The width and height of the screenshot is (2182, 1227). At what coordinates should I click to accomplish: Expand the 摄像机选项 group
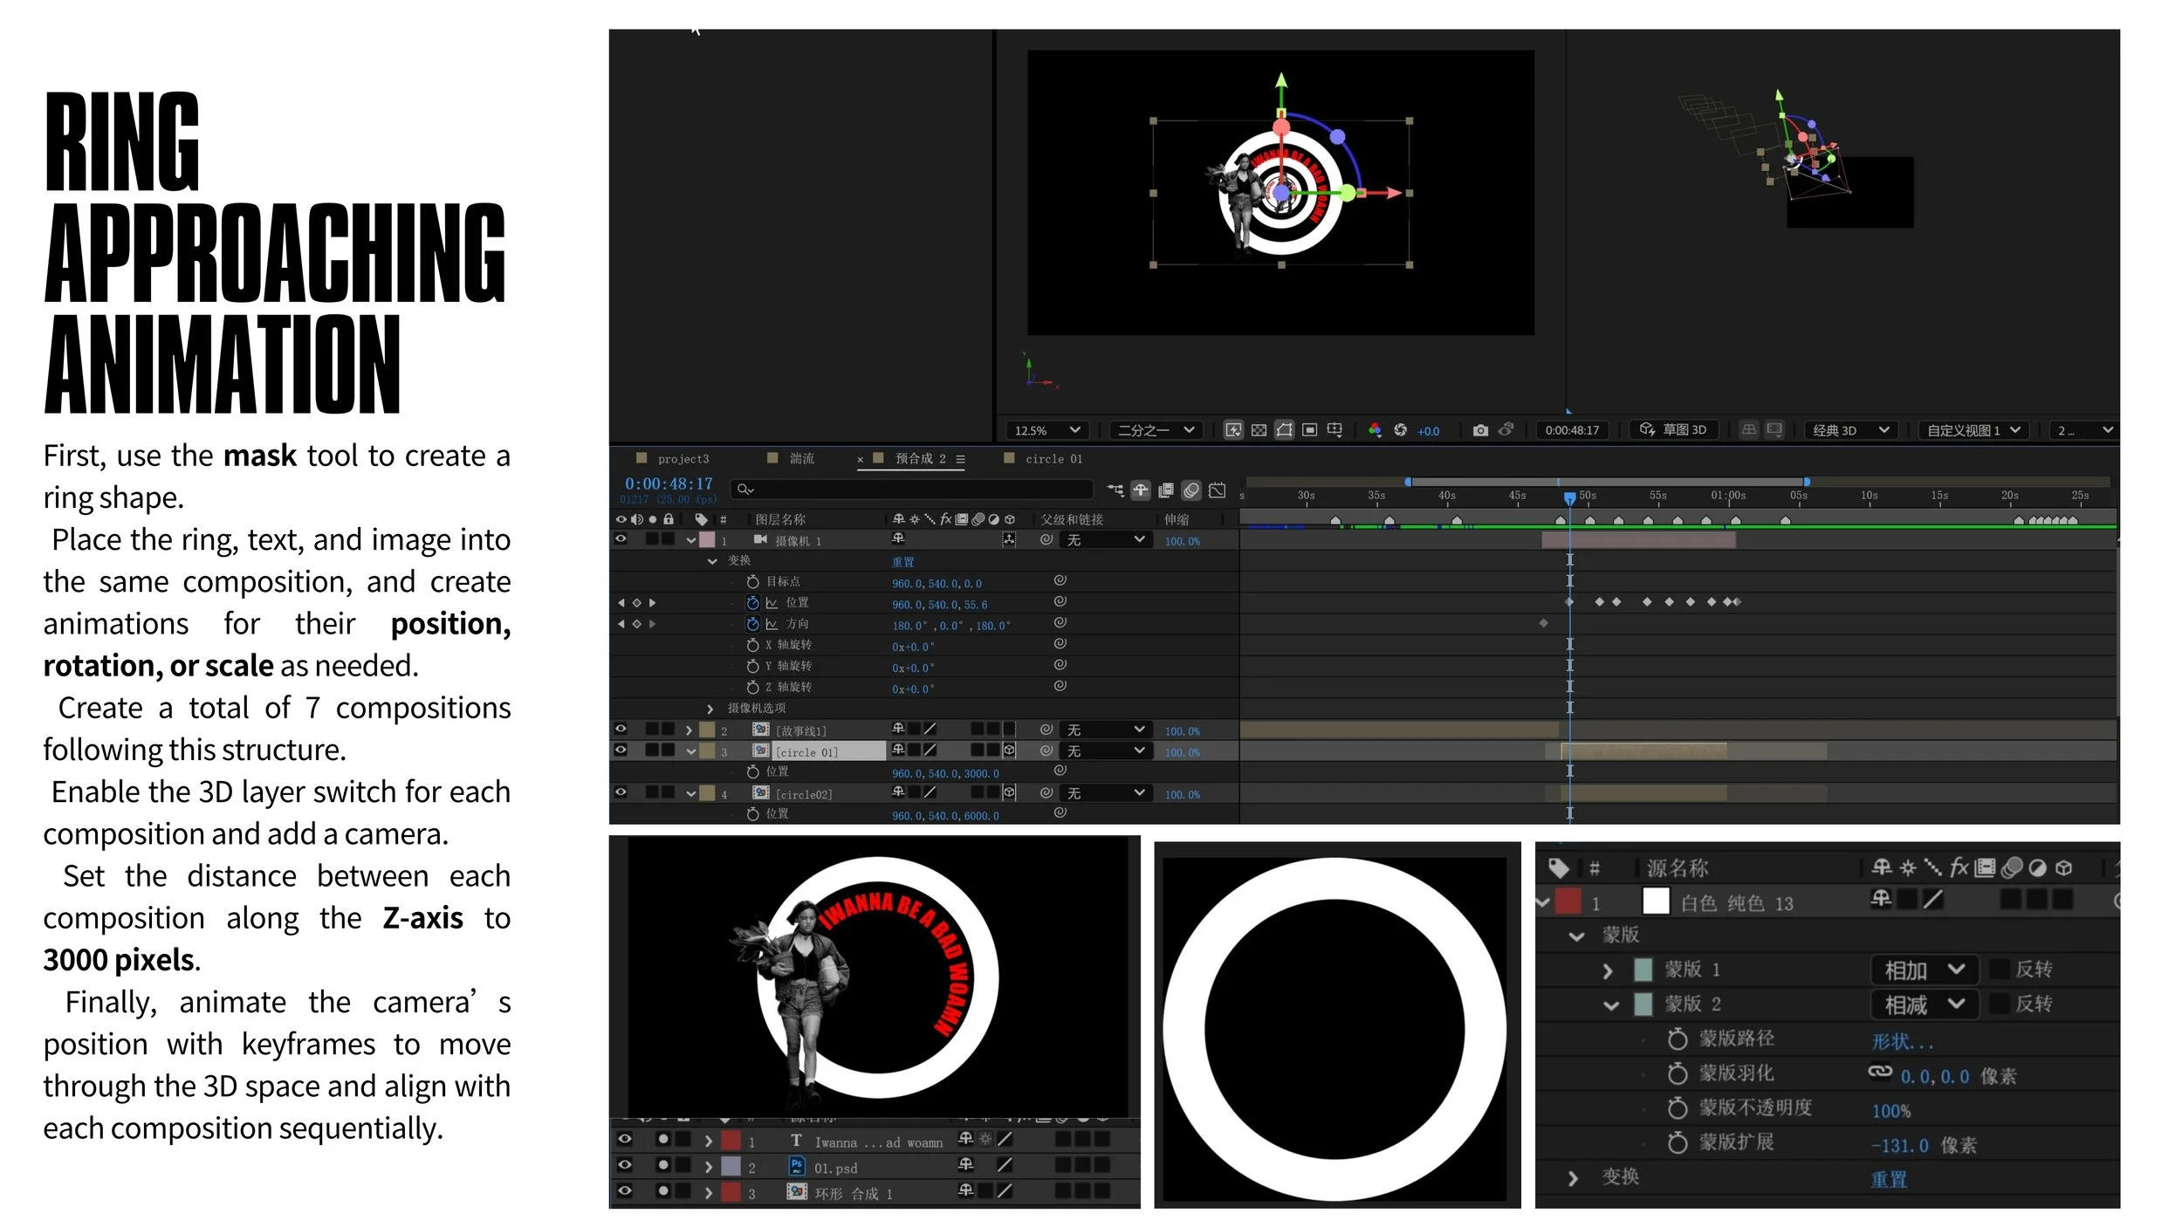710,709
